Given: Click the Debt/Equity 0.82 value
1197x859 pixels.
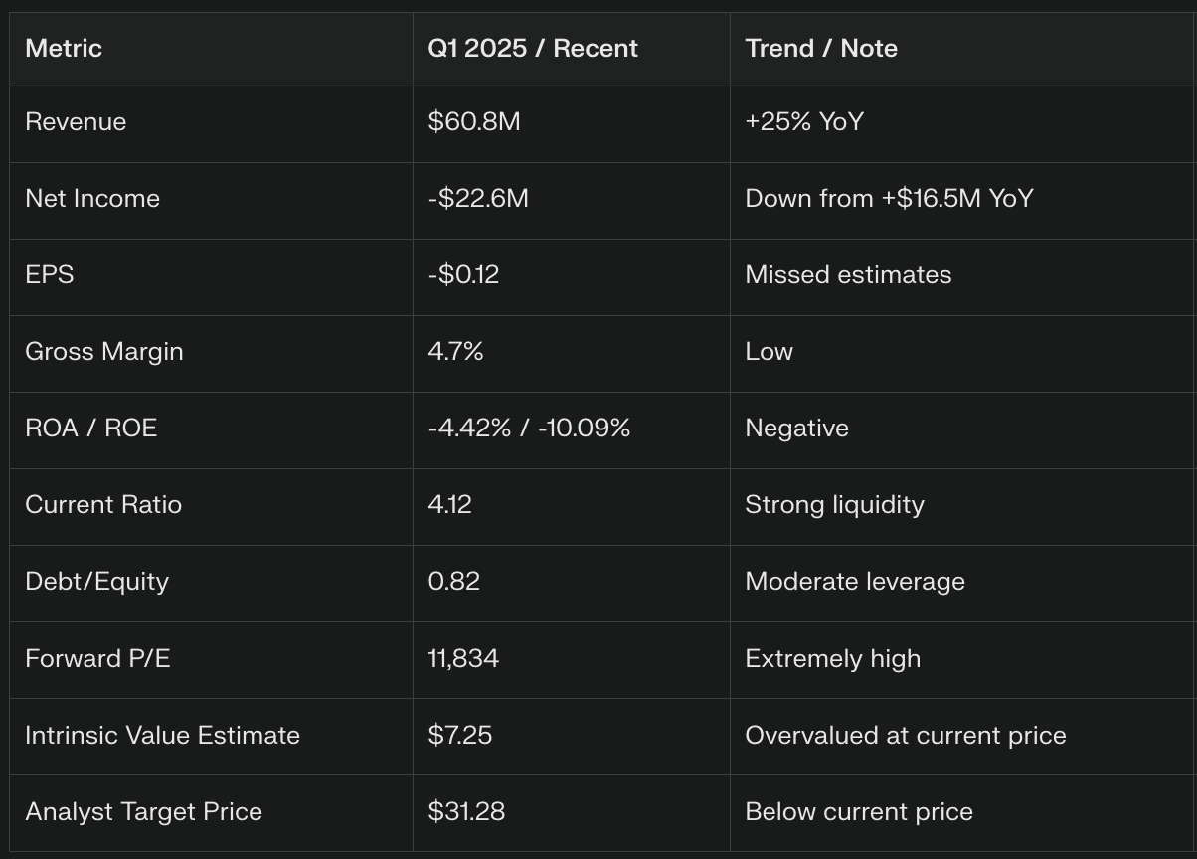Looking at the screenshot, I should [454, 582].
